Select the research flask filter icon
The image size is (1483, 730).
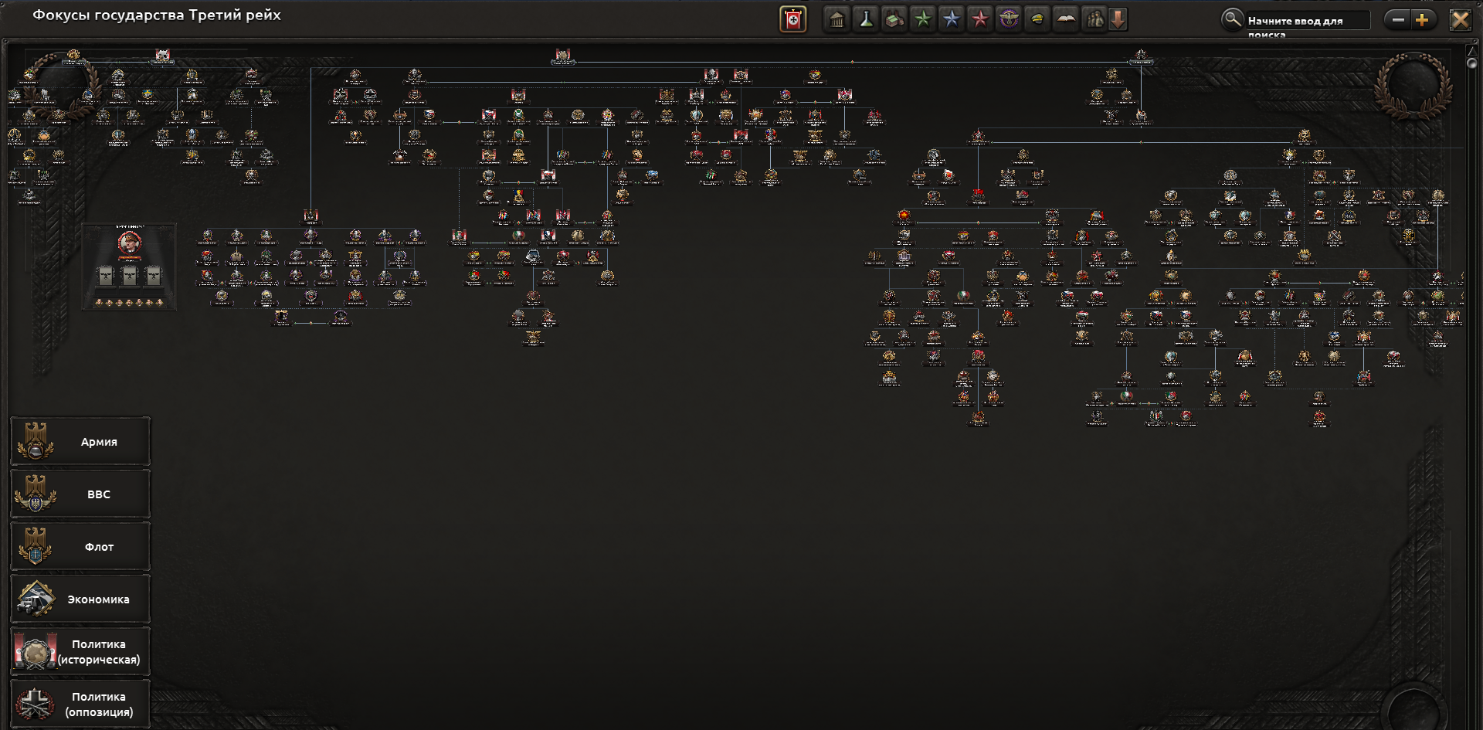865,19
